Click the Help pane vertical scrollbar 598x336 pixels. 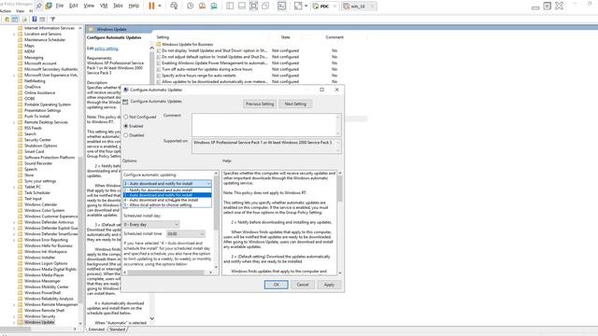(x=339, y=222)
